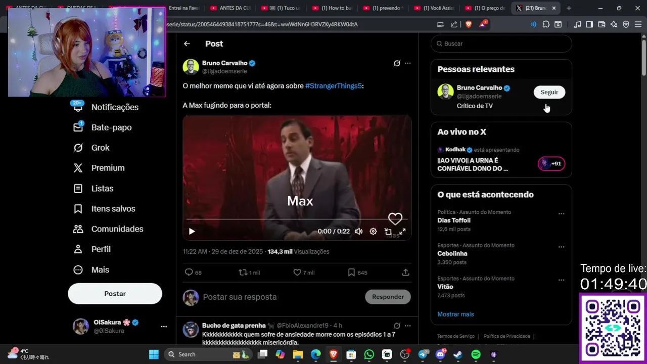Open Windows Start menu
The height and width of the screenshot is (364, 647).
pyautogui.click(x=154, y=354)
